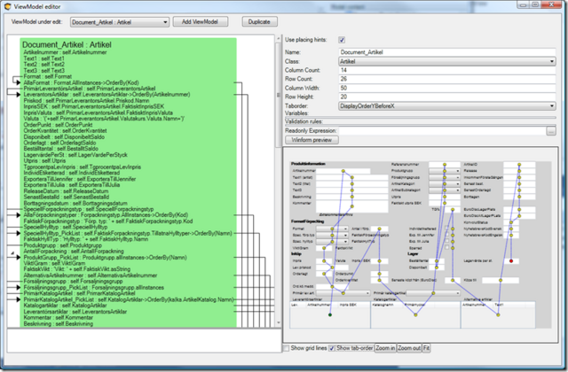Select the Format : self.Format row
568x372 pixels.
(47, 77)
